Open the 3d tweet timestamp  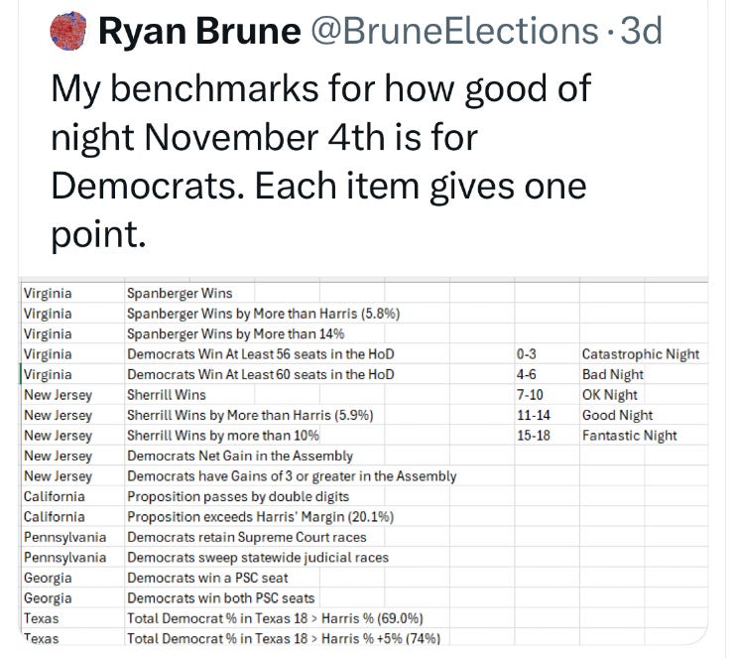(641, 34)
